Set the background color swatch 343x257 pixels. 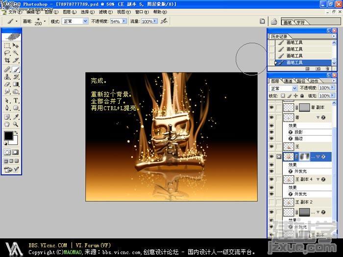coord(14,141)
